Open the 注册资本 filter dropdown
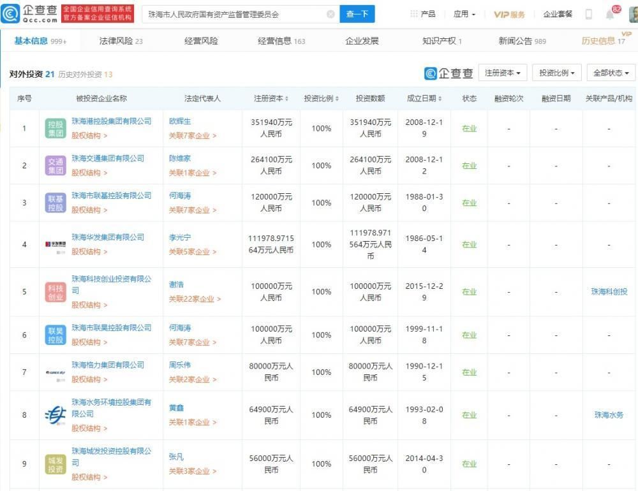This screenshot has width=638, height=491. coord(503,73)
